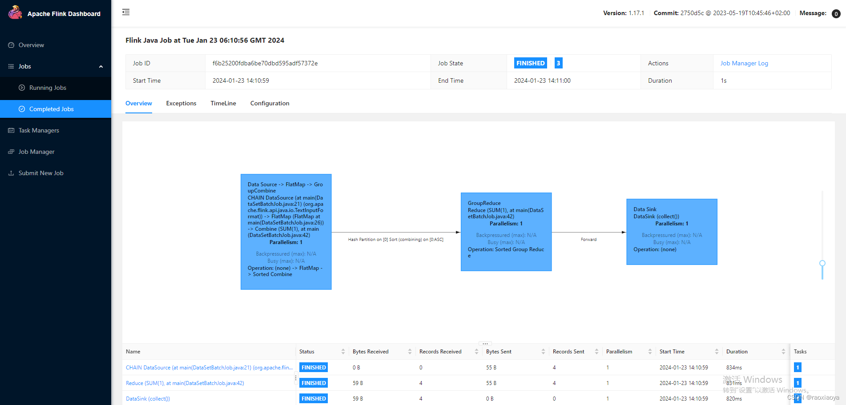This screenshot has height=405, width=846.
Task: Open the Job Manager Log link
Action: (x=744, y=63)
